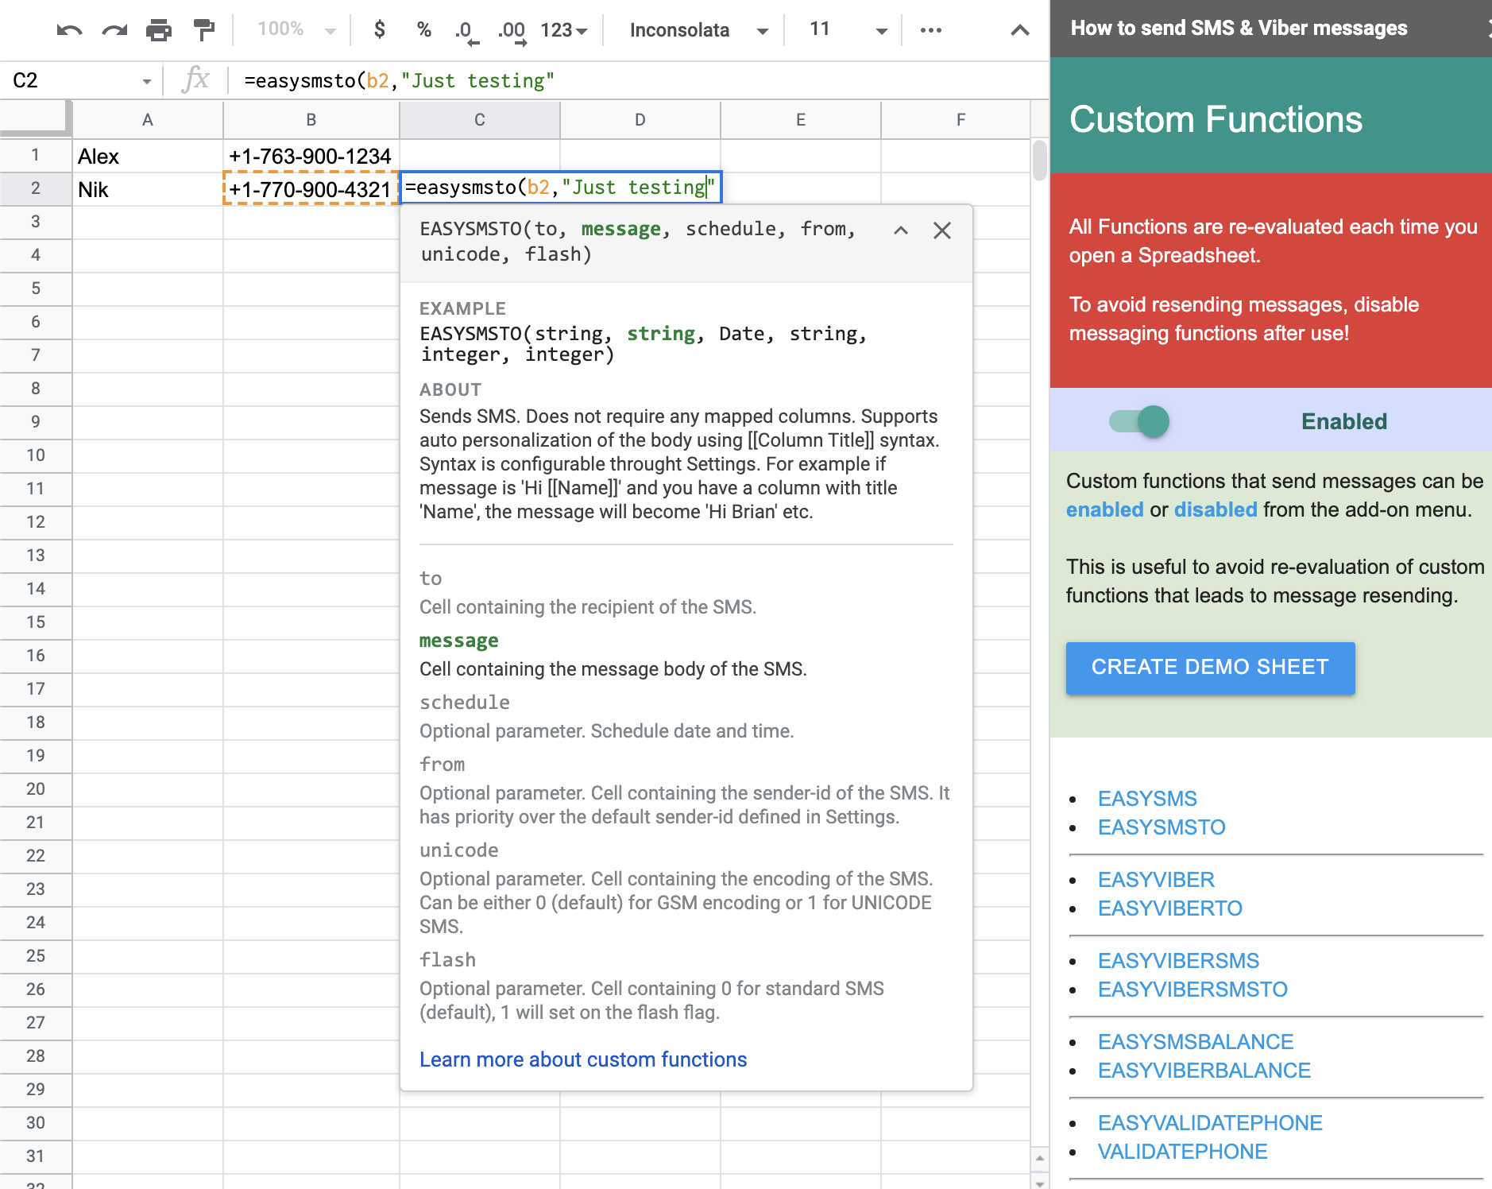The image size is (1492, 1189).
Task: Apply percent format icon
Action: tap(423, 29)
